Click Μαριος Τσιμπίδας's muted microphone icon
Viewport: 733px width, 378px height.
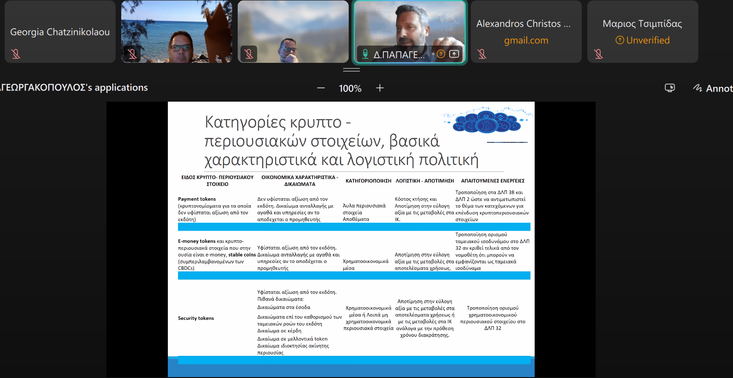pos(598,54)
